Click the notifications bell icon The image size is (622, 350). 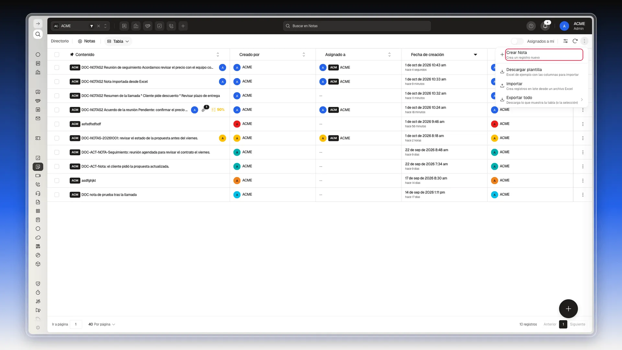point(545,26)
